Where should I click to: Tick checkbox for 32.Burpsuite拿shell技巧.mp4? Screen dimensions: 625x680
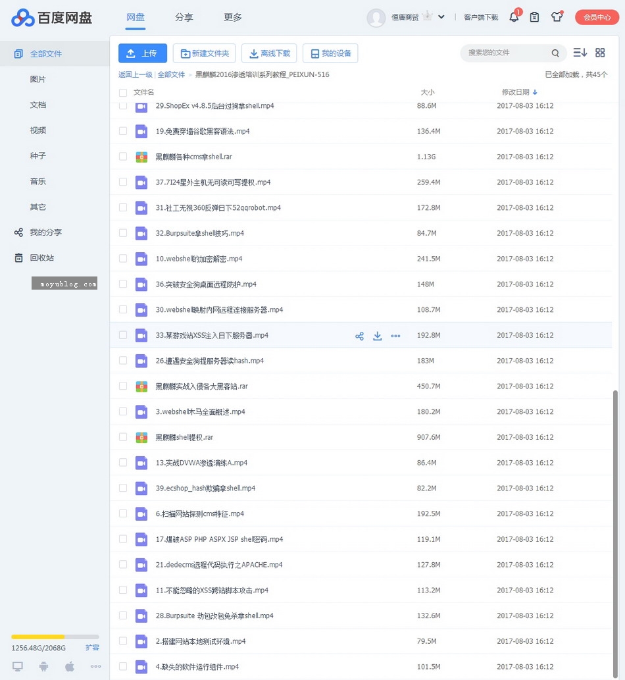[123, 233]
